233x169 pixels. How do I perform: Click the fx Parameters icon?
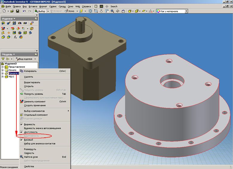click(15, 37)
